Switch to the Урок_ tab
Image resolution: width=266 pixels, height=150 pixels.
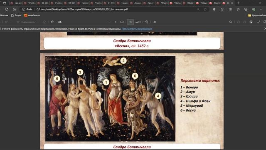coord(149,3)
